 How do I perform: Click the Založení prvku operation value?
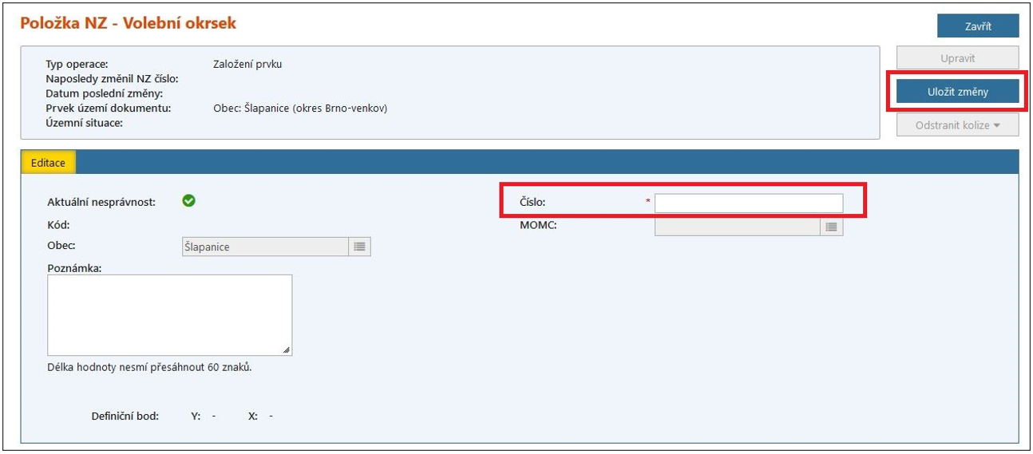(247, 65)
